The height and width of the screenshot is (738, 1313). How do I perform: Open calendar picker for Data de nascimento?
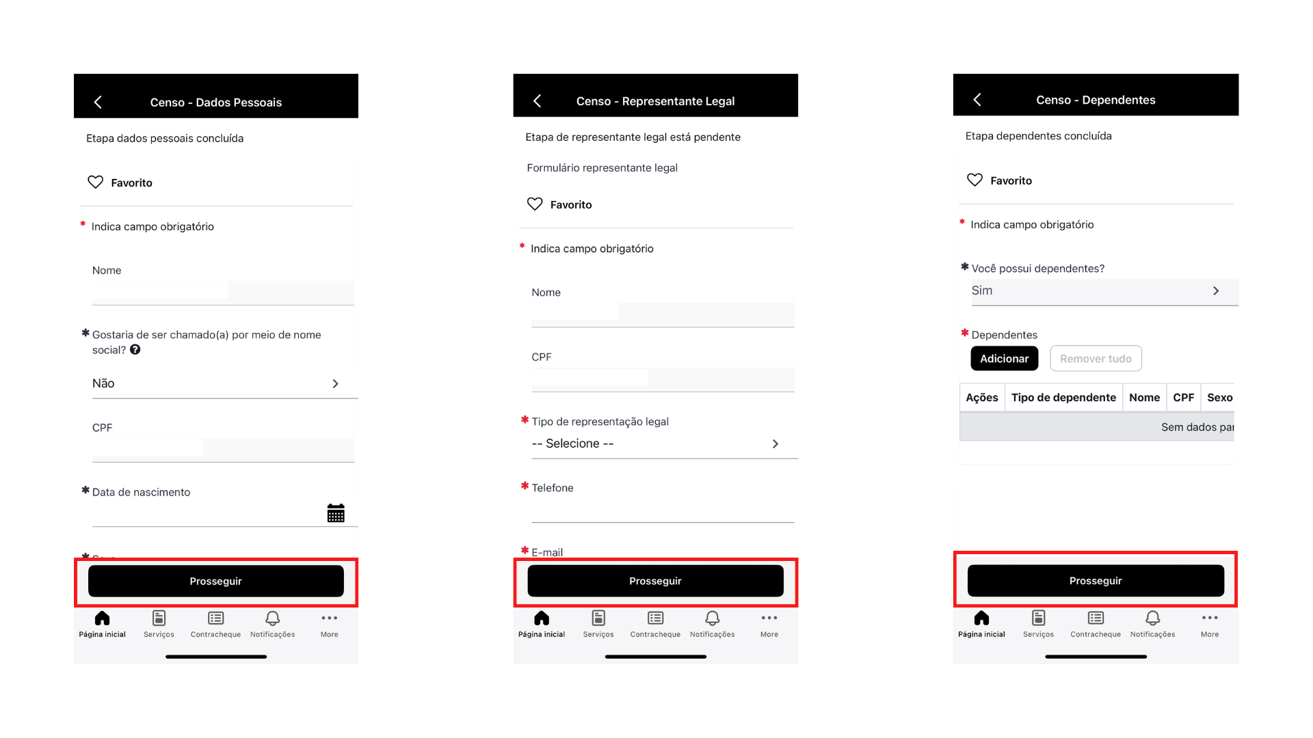point(336,513)
